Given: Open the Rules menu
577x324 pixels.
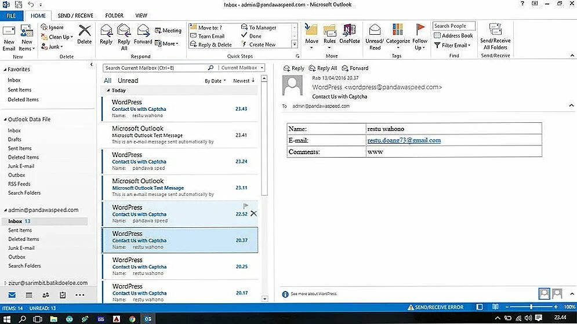Looking at the screenshot, I should [329, 37].
